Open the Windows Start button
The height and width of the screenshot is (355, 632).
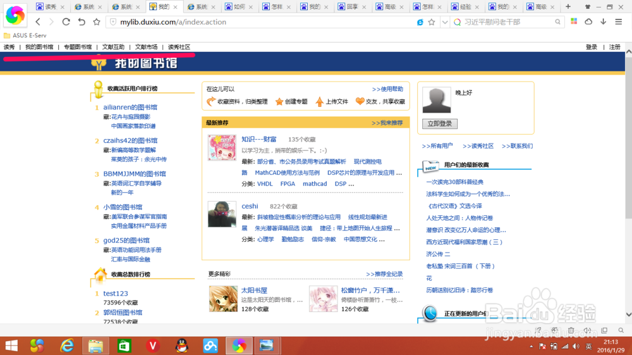pyautogui.click(x=11, y=346)
